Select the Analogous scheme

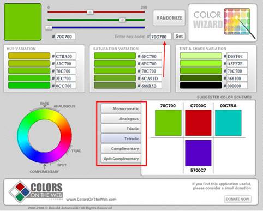coord(121,119)
